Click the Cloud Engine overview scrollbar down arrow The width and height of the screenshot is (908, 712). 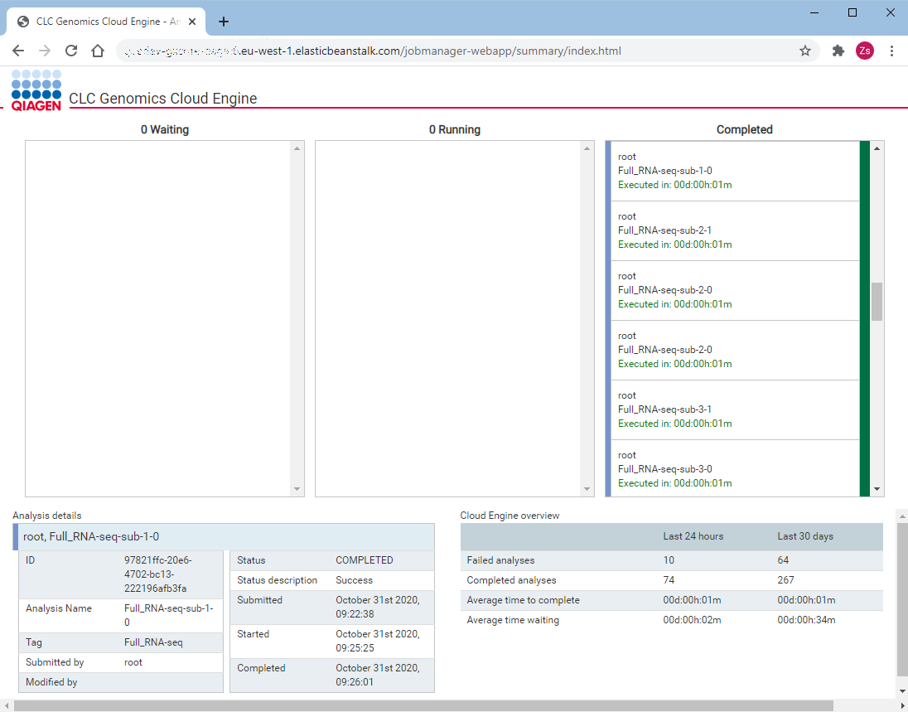(x=902, y=691)
